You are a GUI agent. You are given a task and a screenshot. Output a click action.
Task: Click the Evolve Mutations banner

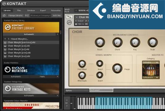coord(31,70)
